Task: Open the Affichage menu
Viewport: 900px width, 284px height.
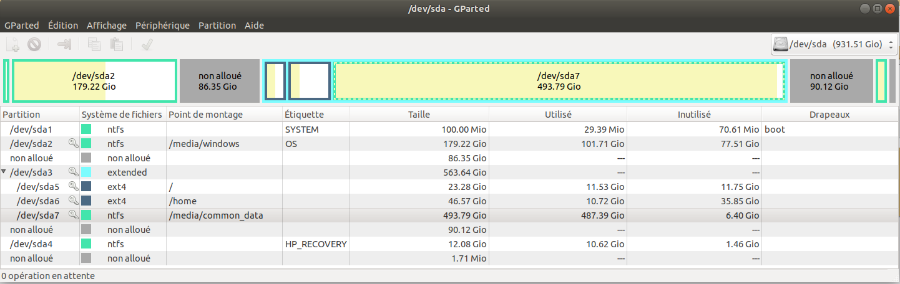Action: click(107, 26)
